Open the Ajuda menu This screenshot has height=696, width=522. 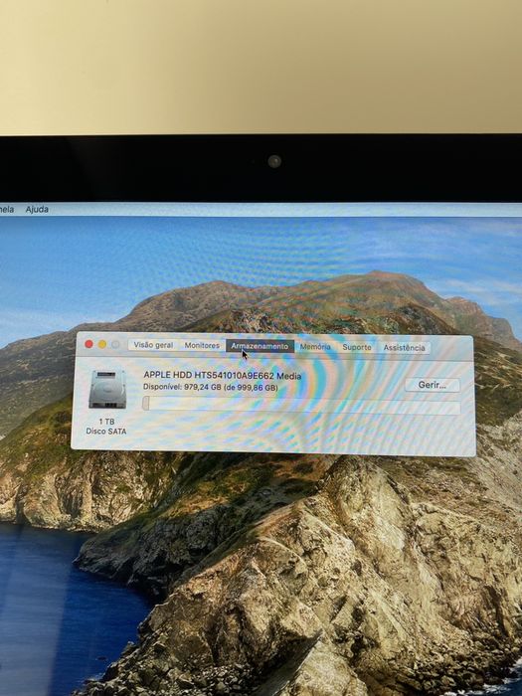click(37, 209)
